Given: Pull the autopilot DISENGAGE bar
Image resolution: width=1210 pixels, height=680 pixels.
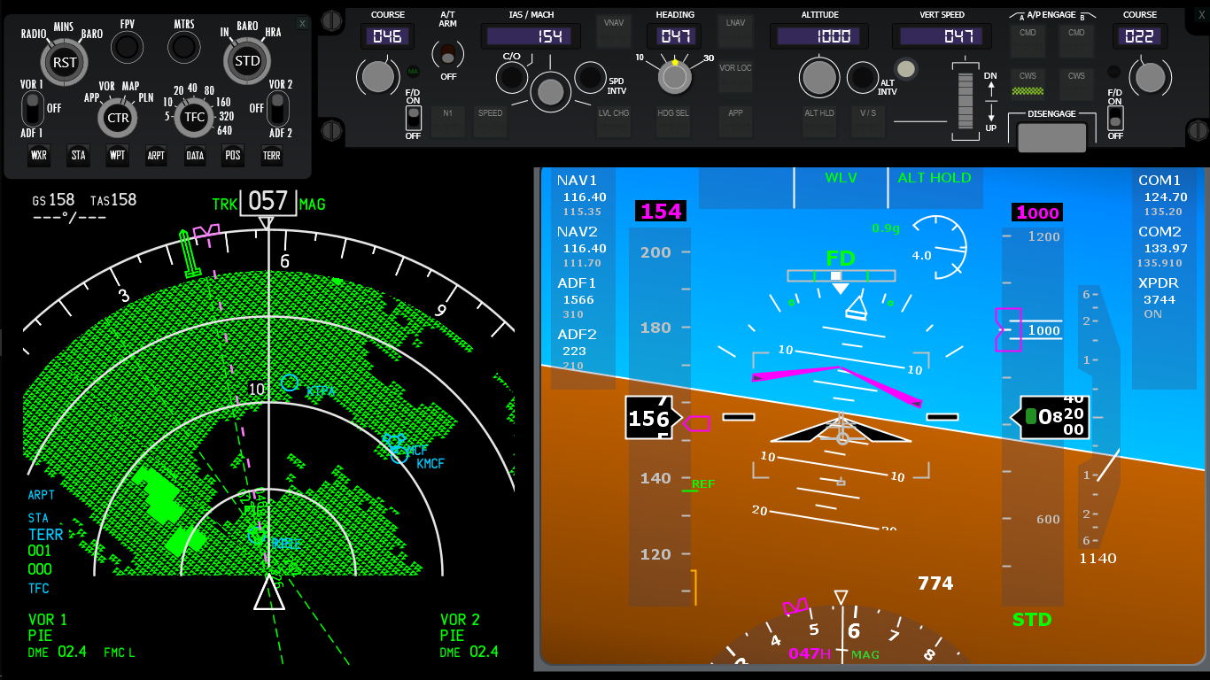Looking at the screenshot, I should (x=1051, y=137).
